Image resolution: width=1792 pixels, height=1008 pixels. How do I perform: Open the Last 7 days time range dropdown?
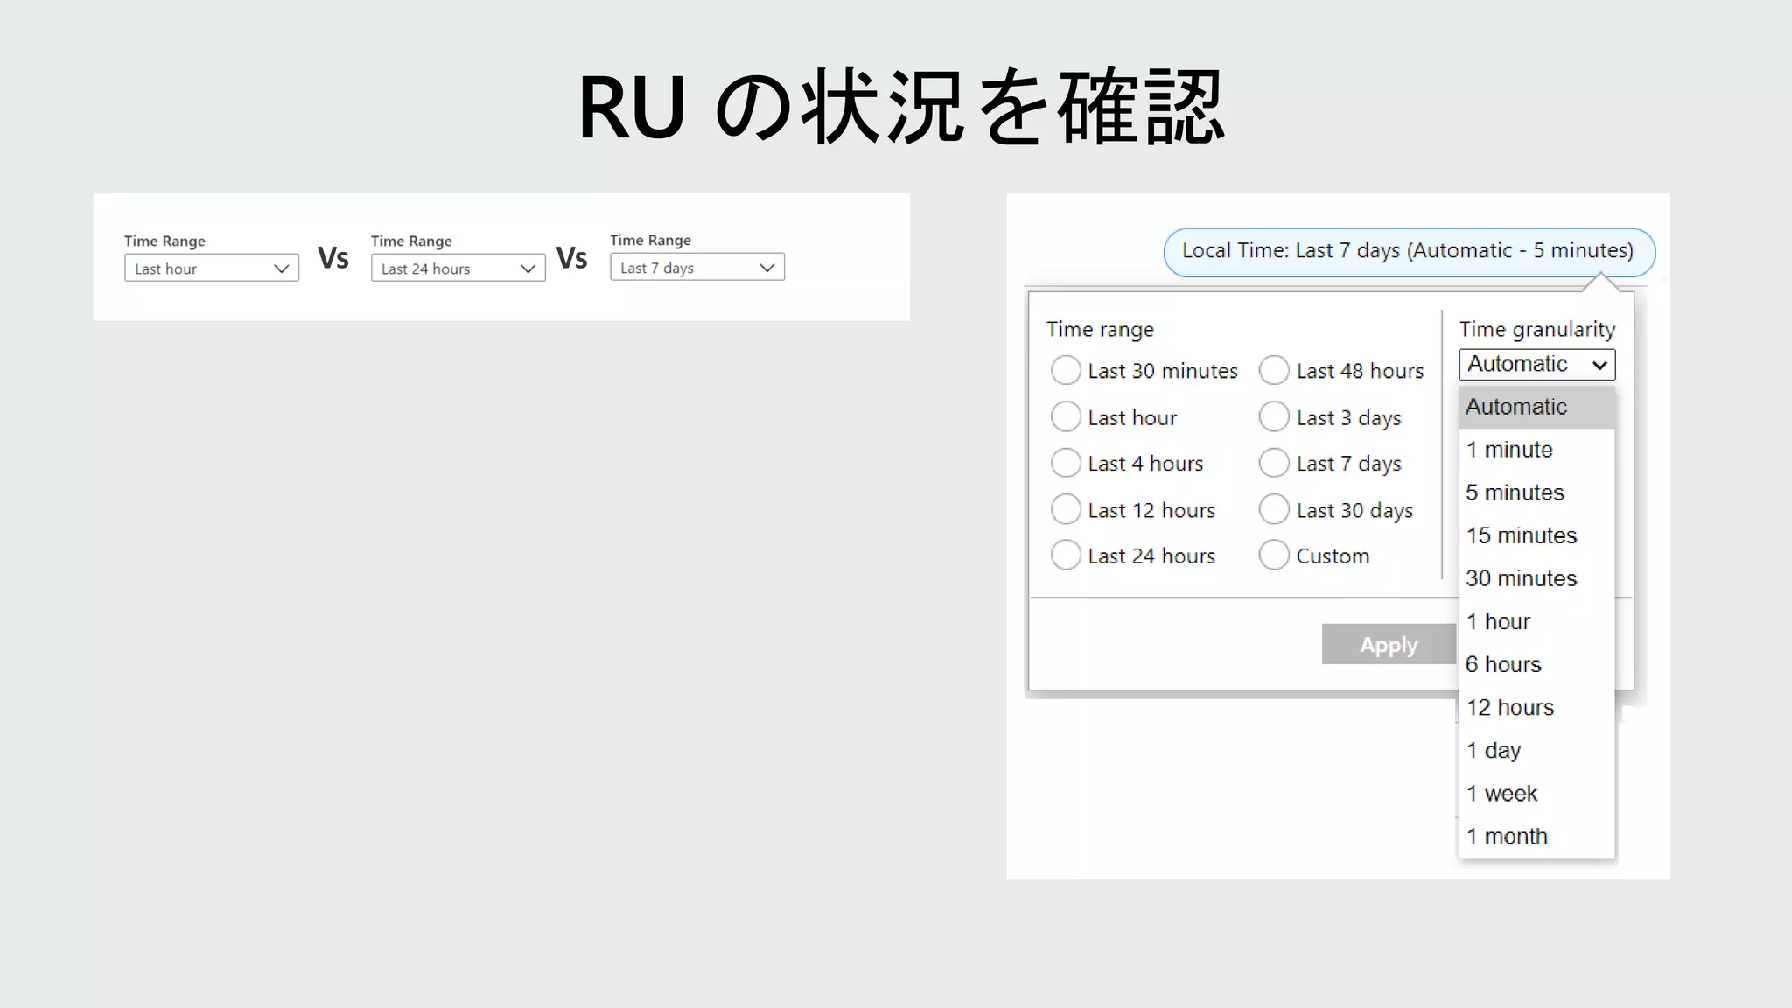[696, 268]
